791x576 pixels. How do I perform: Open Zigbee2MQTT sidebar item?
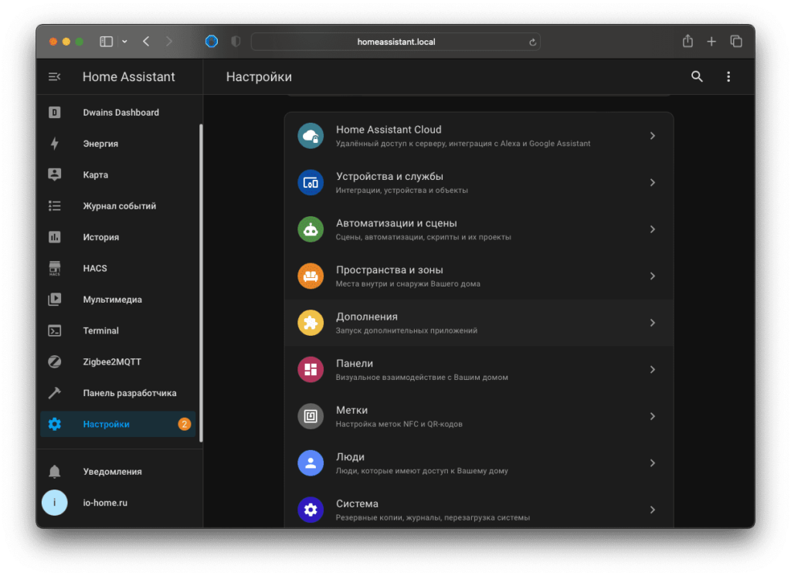[118, 361]
